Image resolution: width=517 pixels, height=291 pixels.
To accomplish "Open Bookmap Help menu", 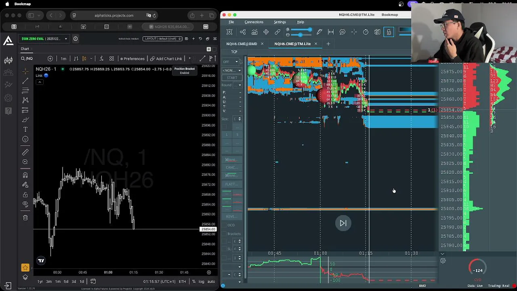I will click(x=301, y=22).
